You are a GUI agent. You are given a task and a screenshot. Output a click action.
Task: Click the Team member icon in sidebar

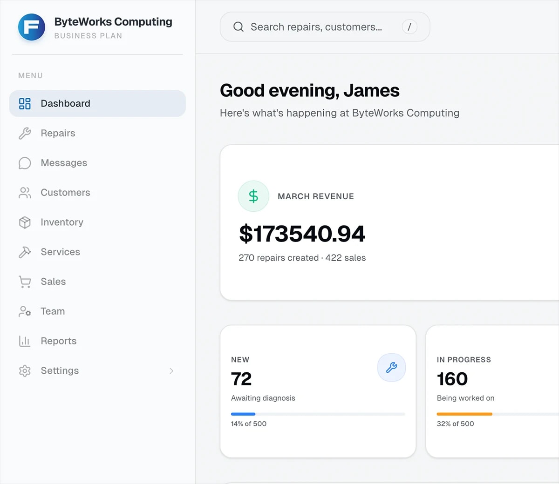point(24,311)
